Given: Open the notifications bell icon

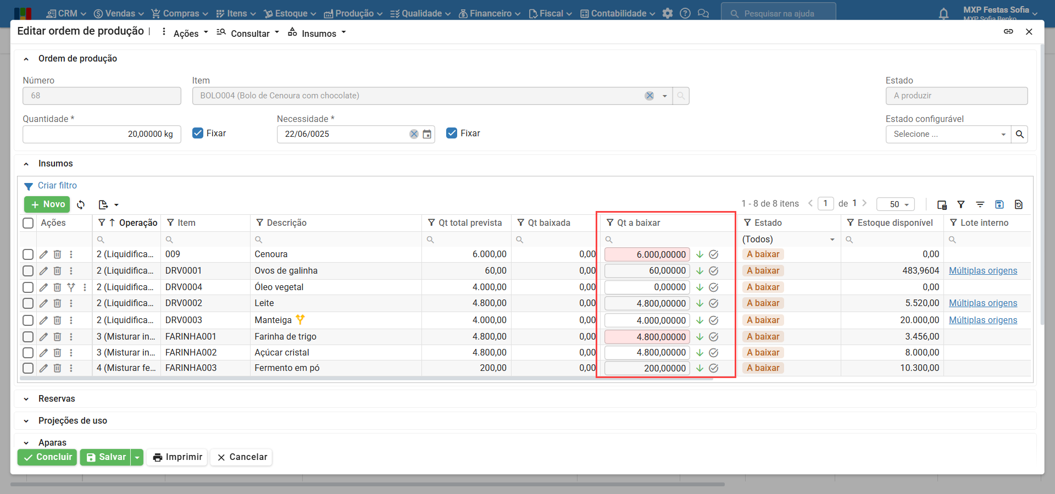Looking at the screenshot, I should tap(943, 14).
